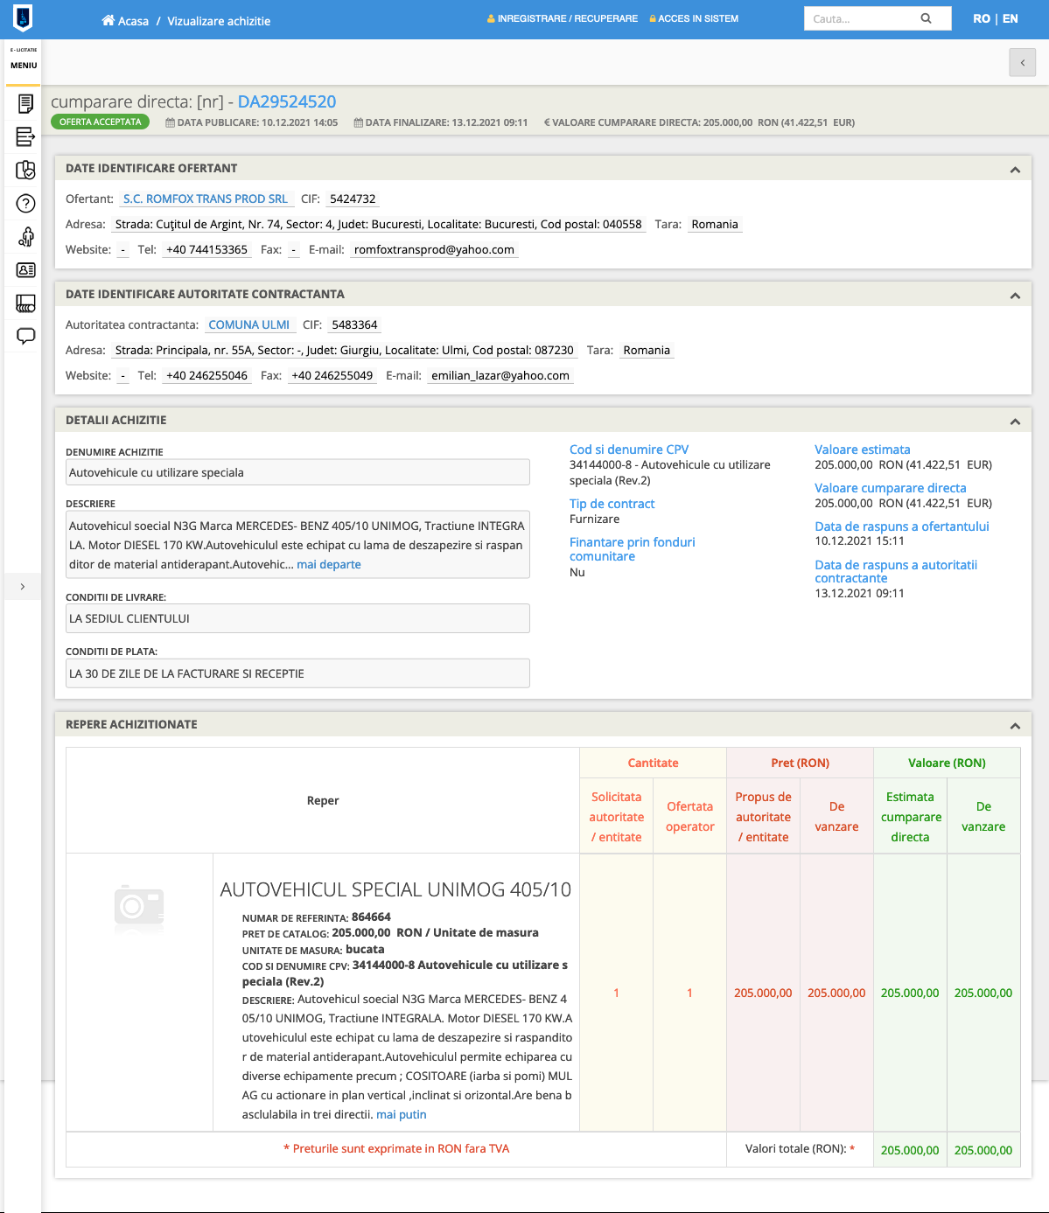
Task: Expand description with mai departe
Action: (x=329, y=564)
